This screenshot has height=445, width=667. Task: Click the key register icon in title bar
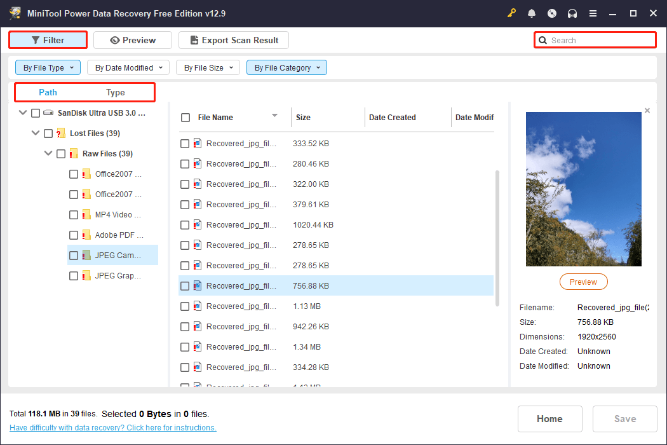coord(511,13)
